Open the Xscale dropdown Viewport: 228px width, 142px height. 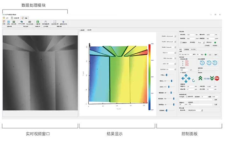[x=169, y=36]
